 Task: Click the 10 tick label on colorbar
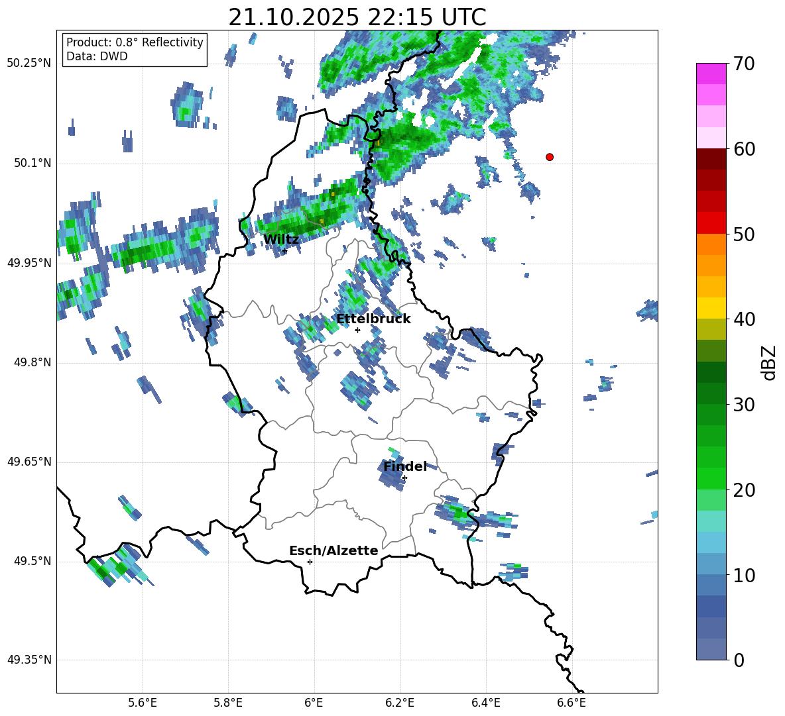pyautogui.click(x=744, y=576)
